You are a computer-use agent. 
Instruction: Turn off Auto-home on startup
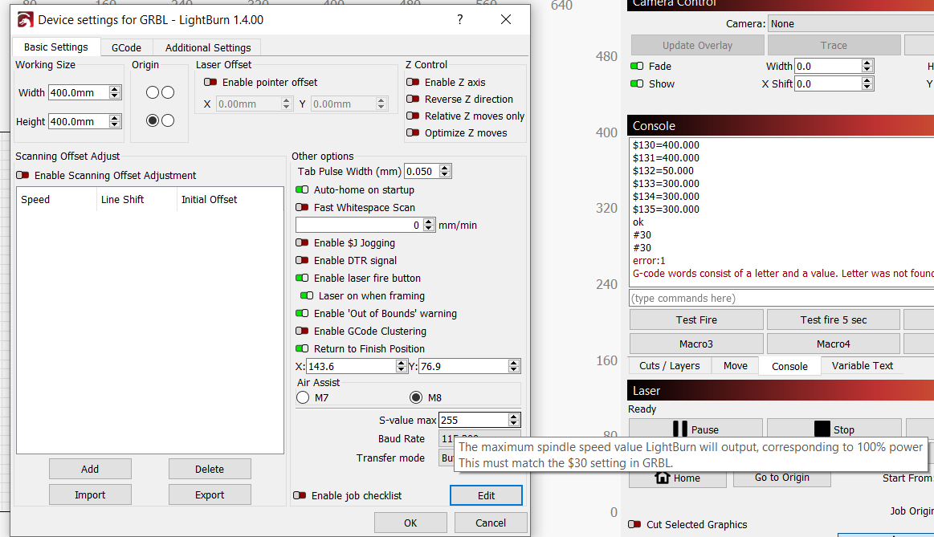point(302,190)
